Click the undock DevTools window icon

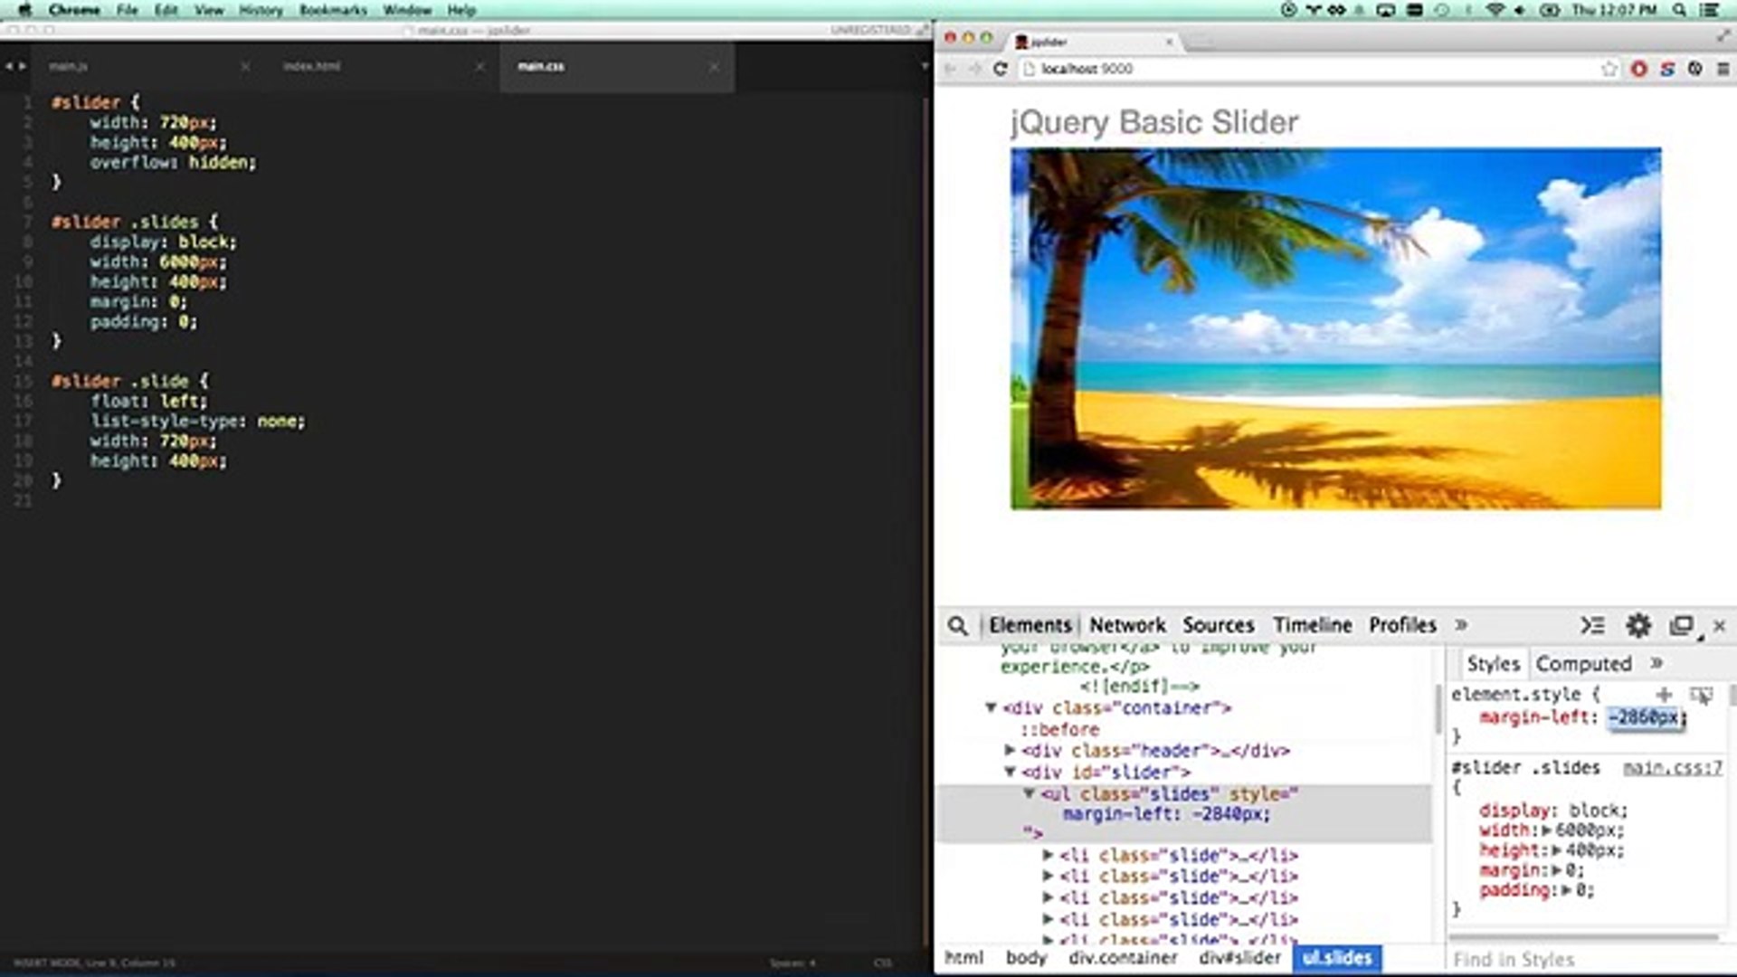click(x=1681, y=626)
